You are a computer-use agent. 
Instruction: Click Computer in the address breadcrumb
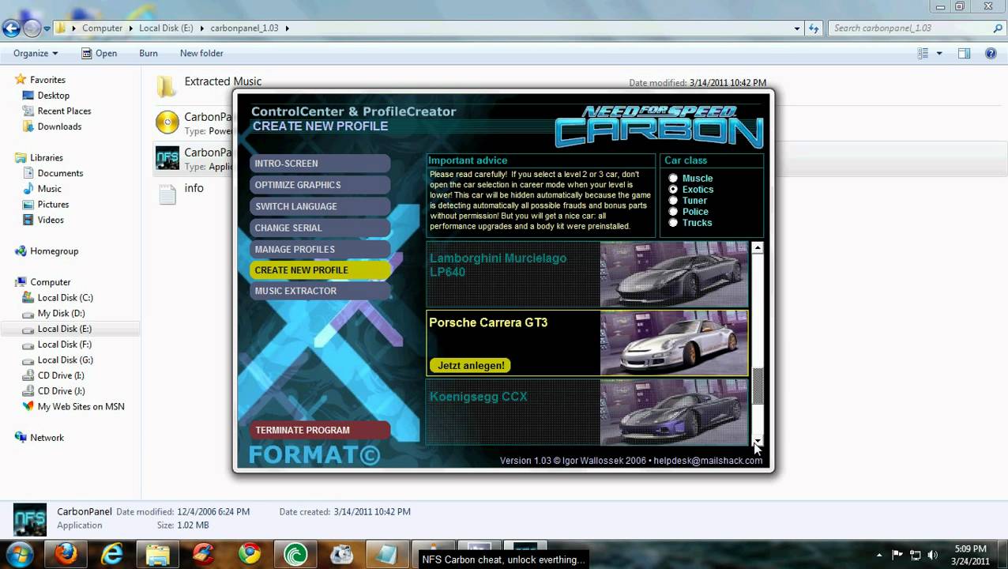pyautogui.click(x=103, y=28)
